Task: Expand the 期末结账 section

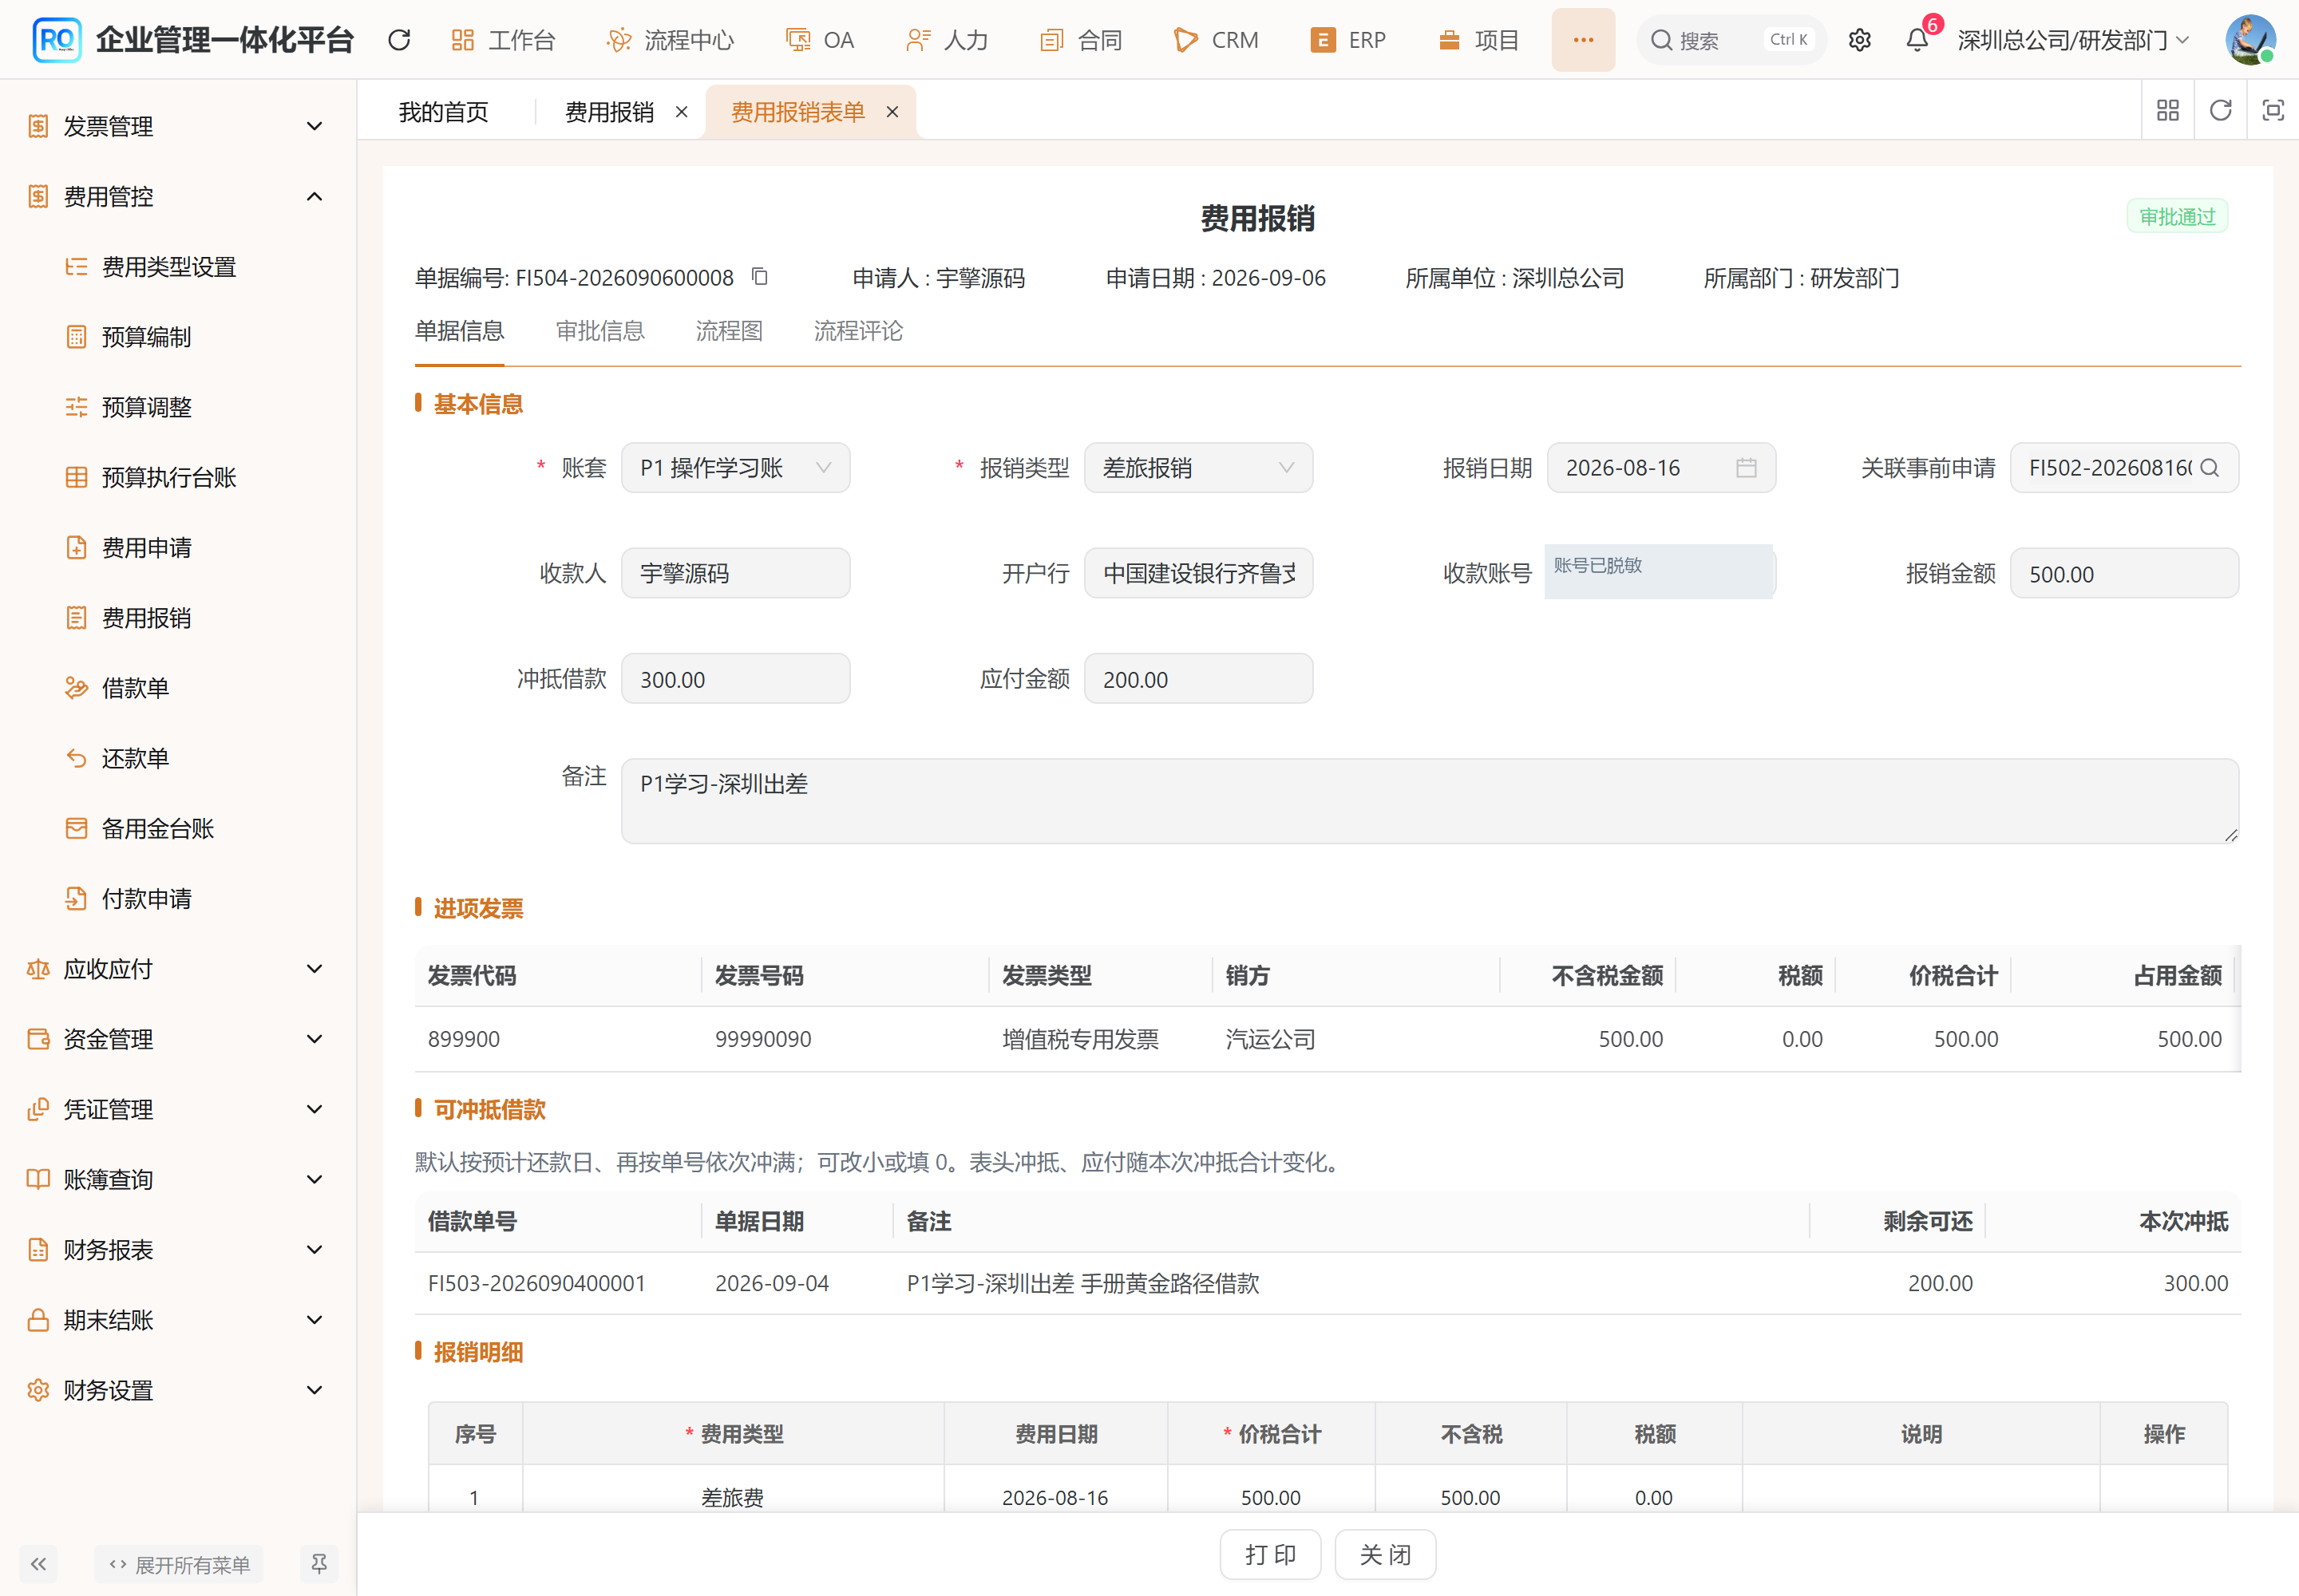Action: point(178,1320)
